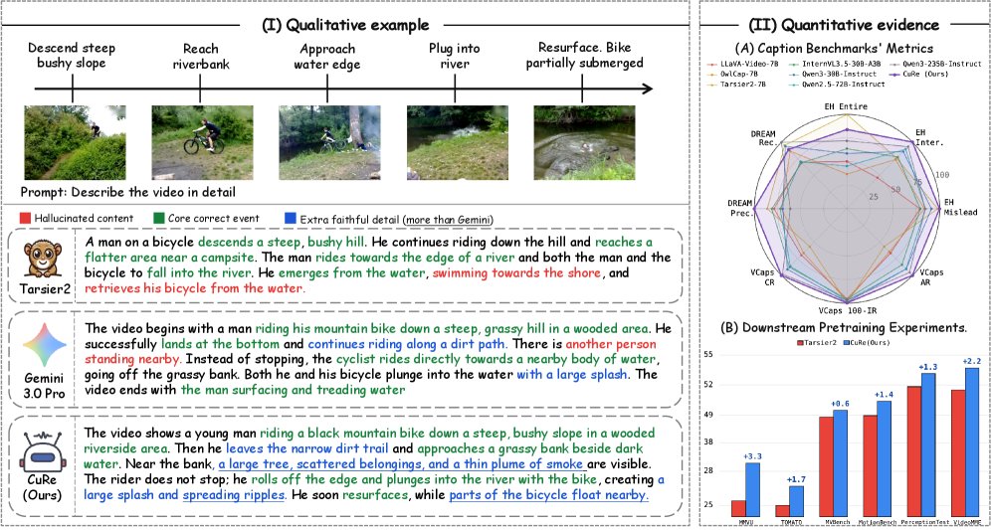Click underlined 'parts of the bicycle float nearby.'
Viewport: 991px width, 530px height.
548,495
